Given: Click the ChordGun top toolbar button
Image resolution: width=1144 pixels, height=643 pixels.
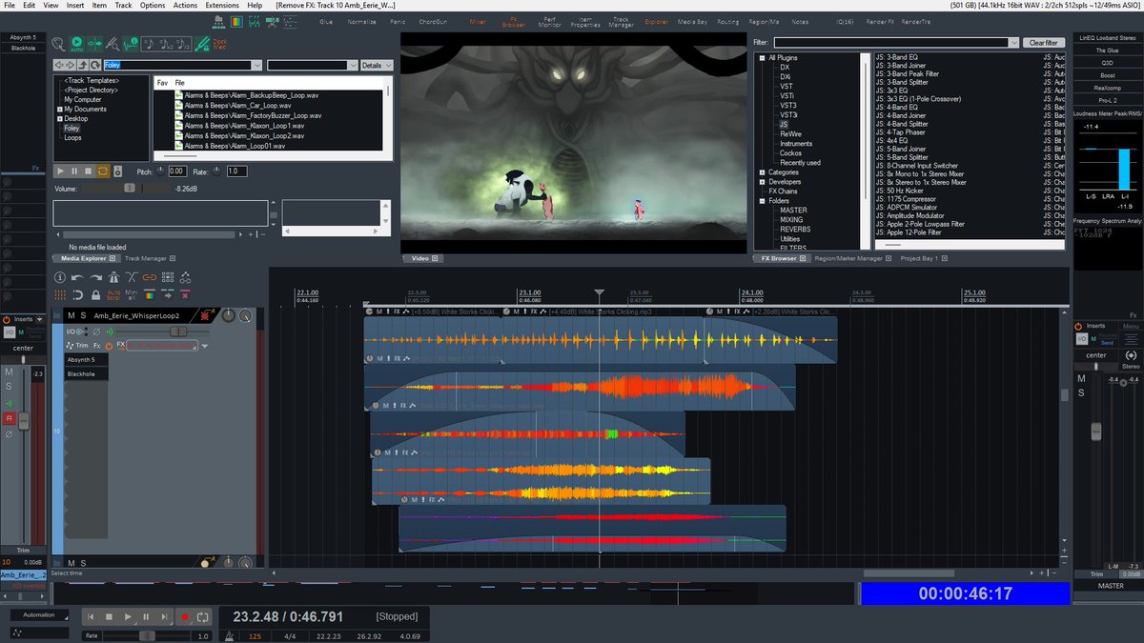Looking at the screenshot, I should 433,21.
